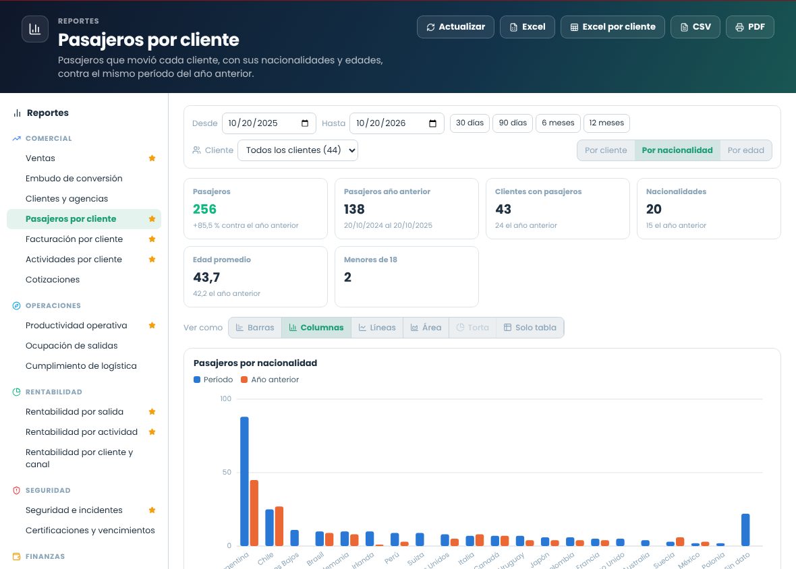Set range to 6 meses
The image size is (796, 569).
558,123
